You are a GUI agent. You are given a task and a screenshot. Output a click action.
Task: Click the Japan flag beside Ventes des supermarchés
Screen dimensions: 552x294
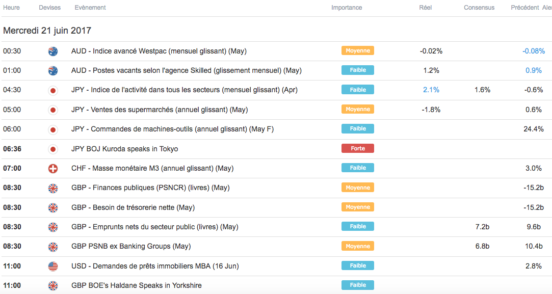52,110
